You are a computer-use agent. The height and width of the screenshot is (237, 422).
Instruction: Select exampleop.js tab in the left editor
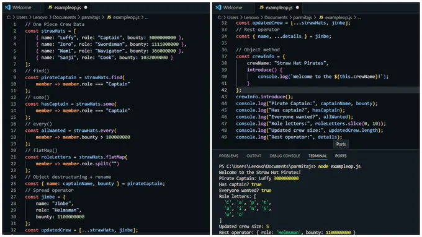(67, 7)
